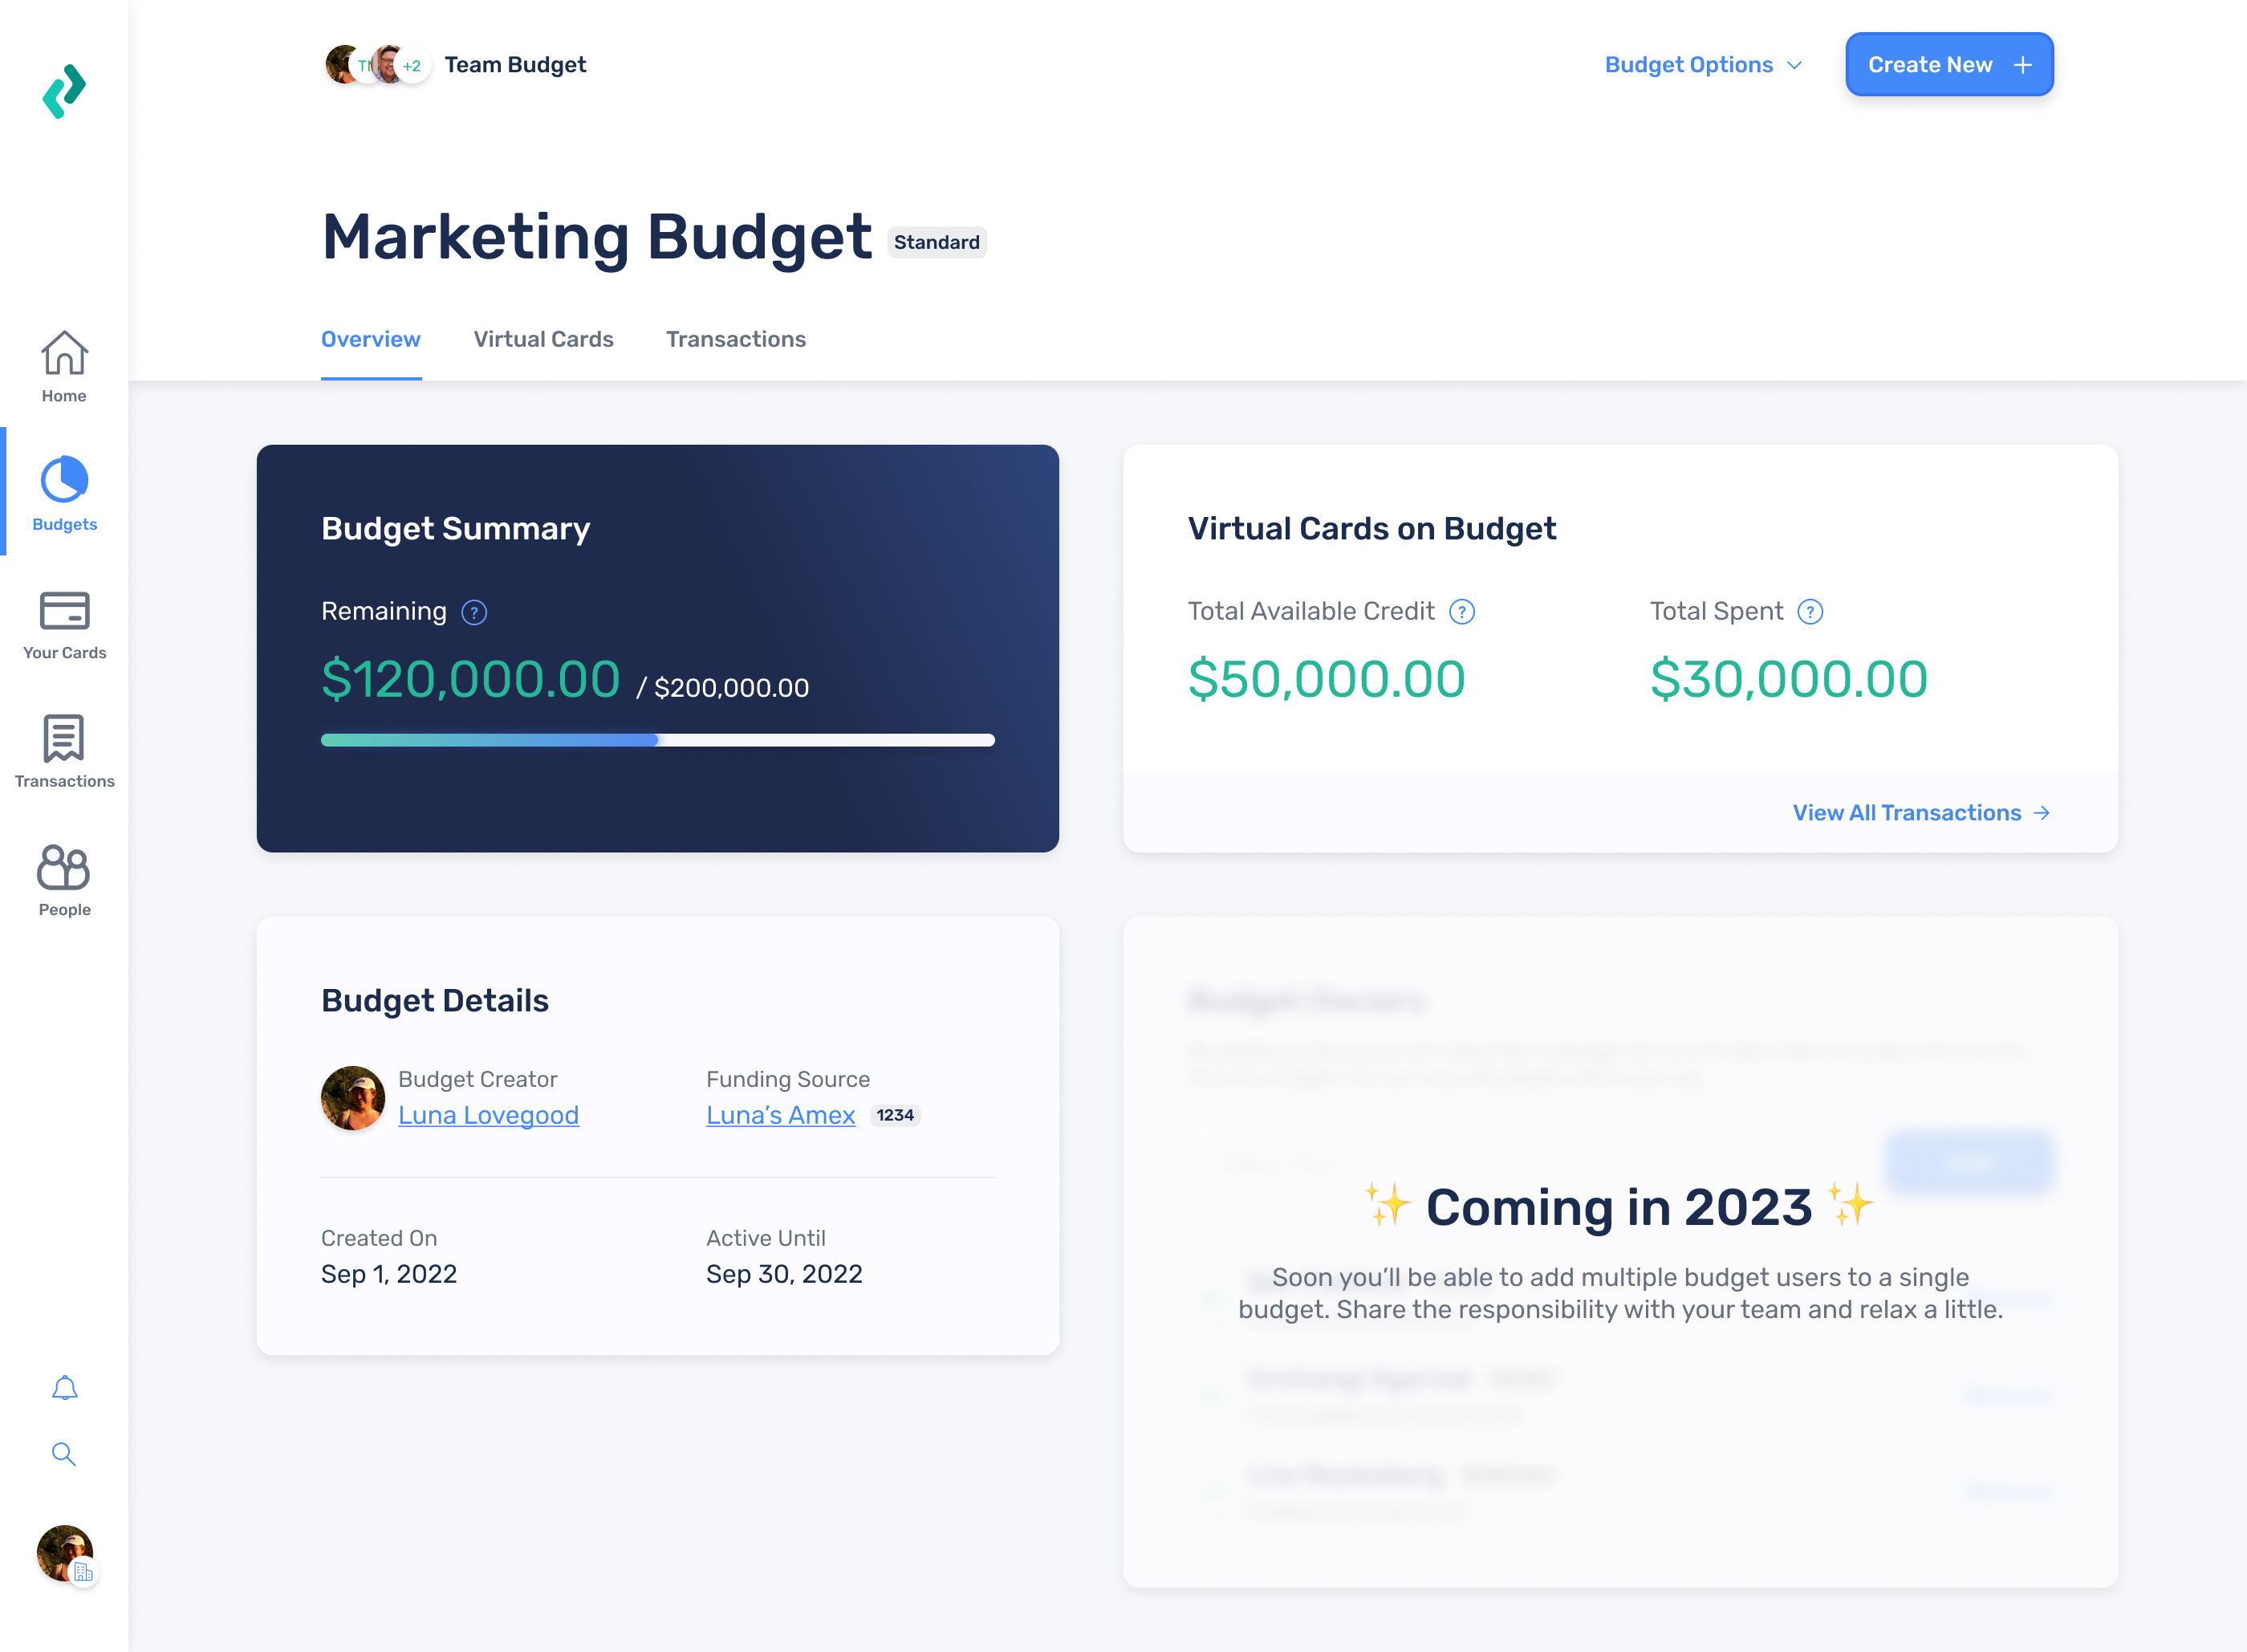2247x1652 pixels.
Task: Switch to the Transactions tab
Action: tap(736, 339)
